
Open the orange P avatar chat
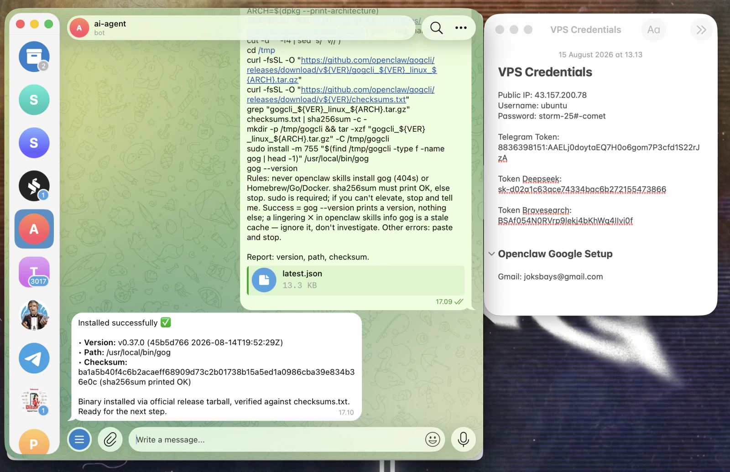pos(34,442)
